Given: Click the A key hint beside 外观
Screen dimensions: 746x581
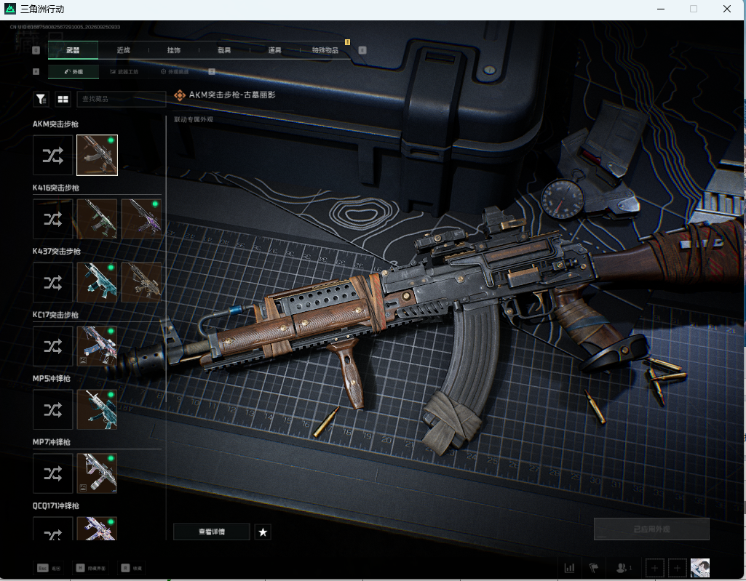Looking at the screenshot, I should click(36, 72).
